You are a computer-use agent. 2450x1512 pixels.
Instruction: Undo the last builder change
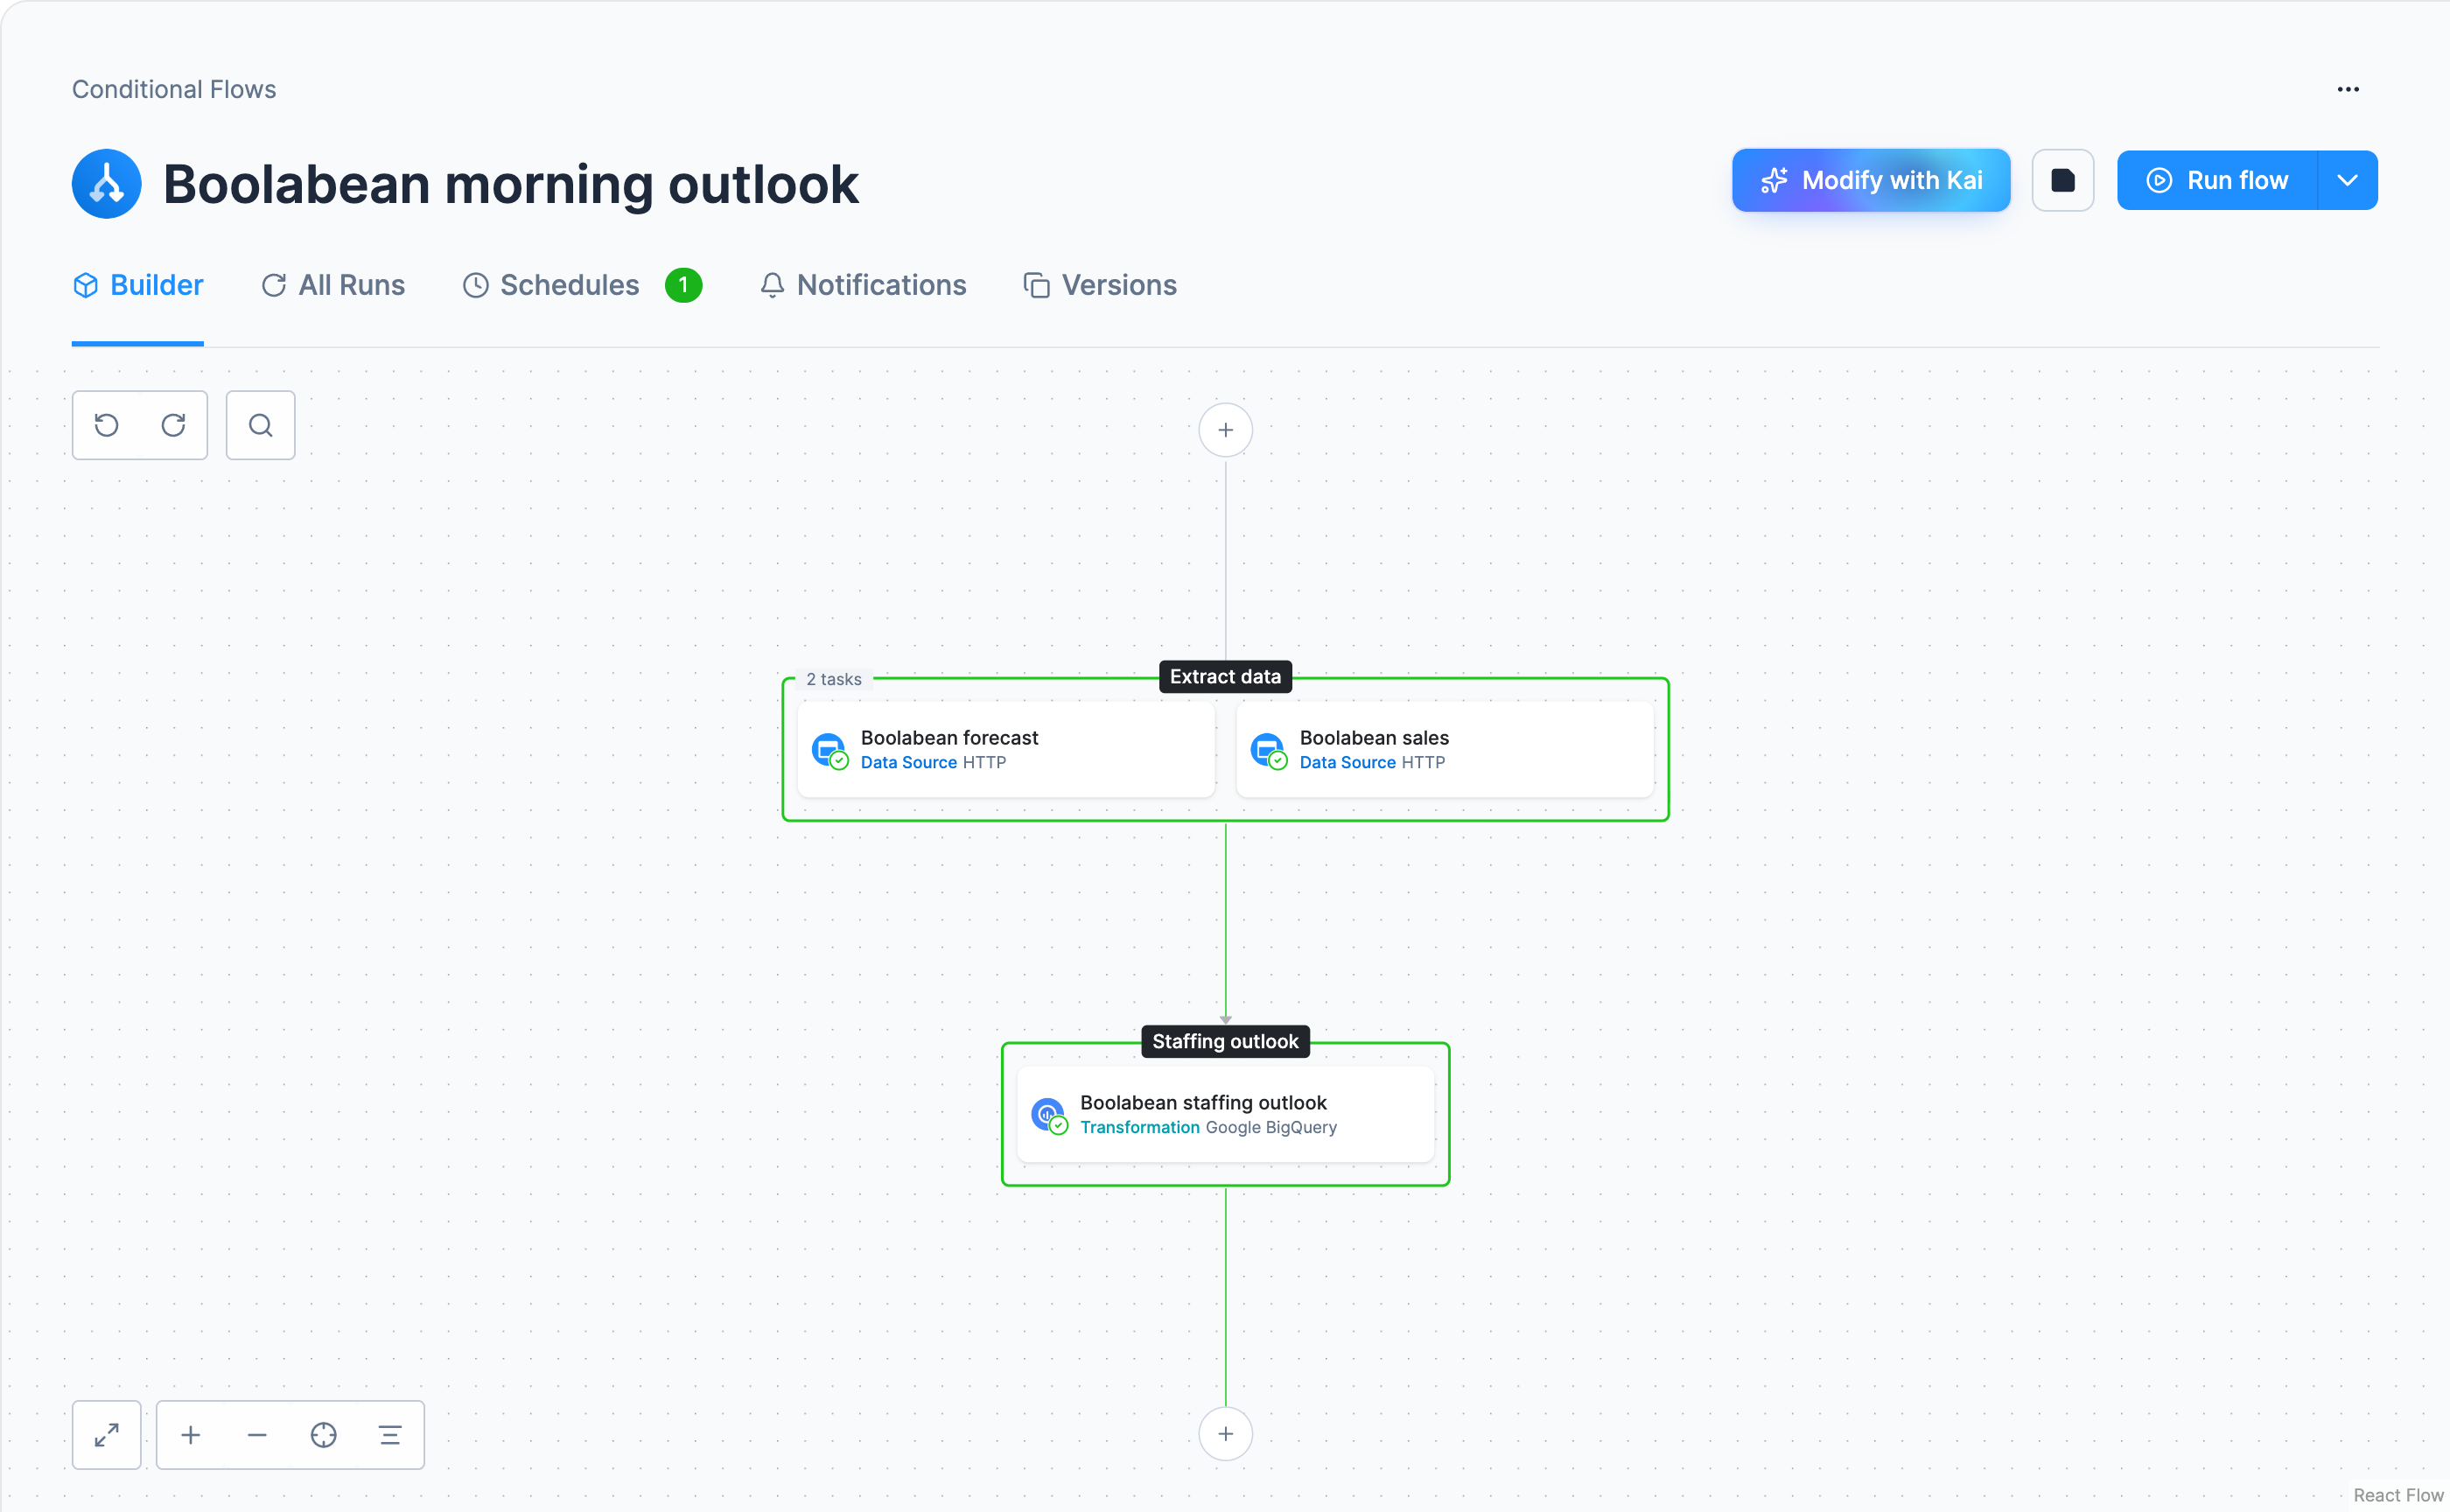107,425
